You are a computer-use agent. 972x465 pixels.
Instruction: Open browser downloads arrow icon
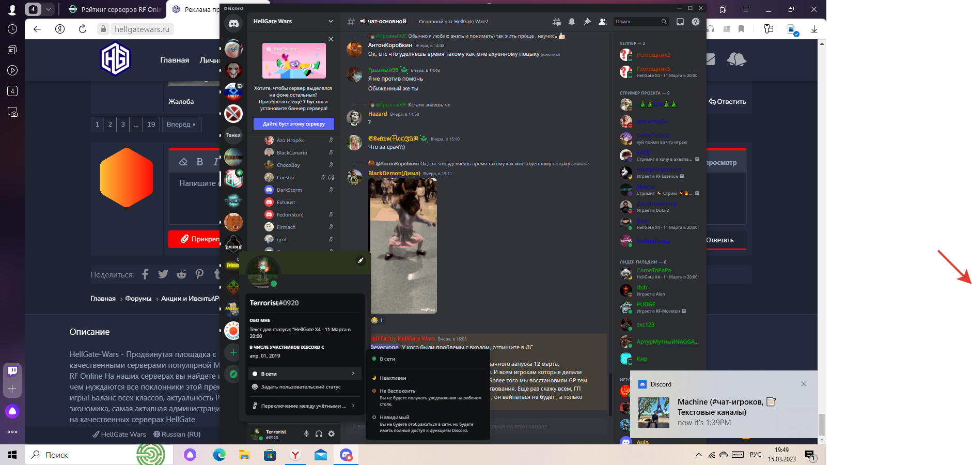814,29
